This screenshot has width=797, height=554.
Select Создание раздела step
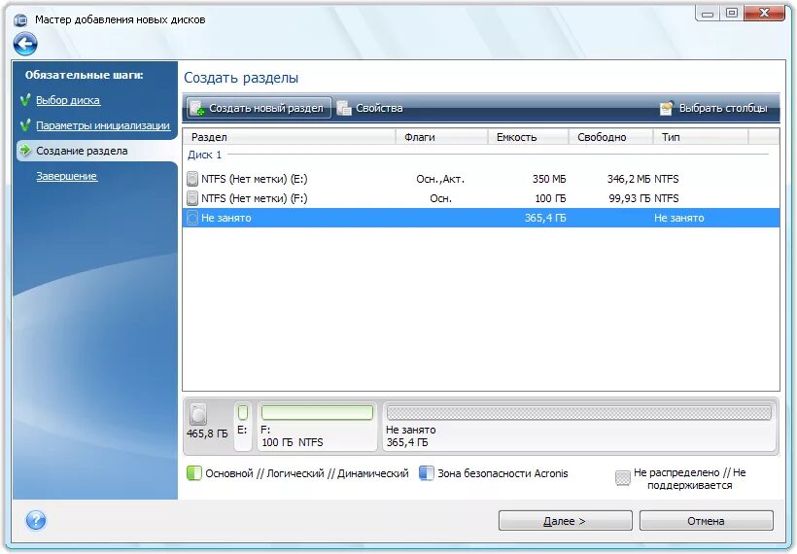tap(82, 151)
